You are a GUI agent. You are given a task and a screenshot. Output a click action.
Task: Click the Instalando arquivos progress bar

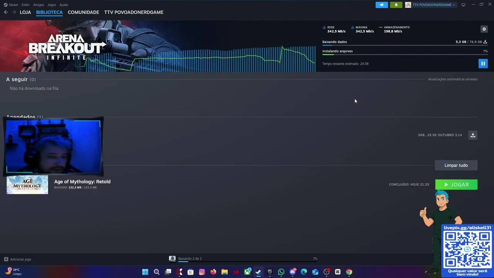(x=405, y=54)
